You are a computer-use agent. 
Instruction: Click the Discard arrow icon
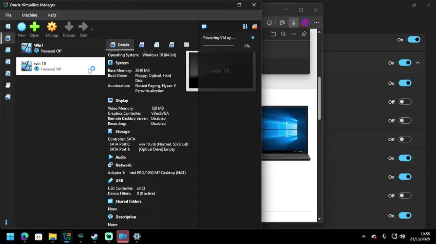[69, 27]
